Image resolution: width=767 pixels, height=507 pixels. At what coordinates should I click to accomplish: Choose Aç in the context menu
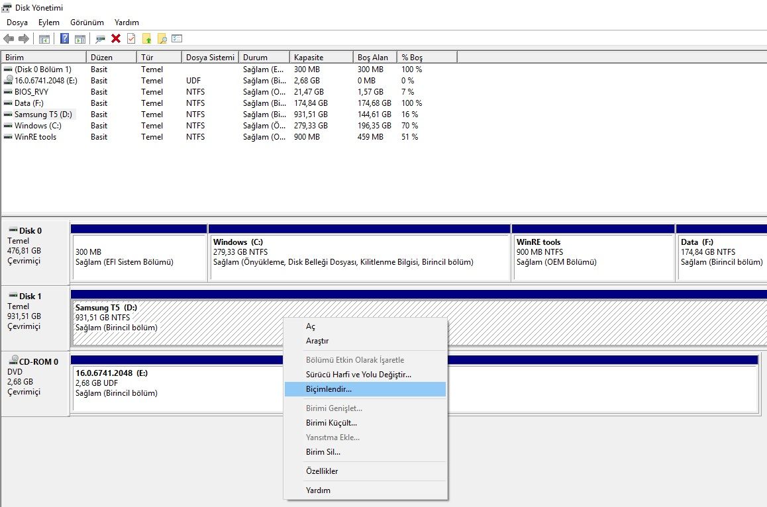pyautogui.click(x=365, y=326)
